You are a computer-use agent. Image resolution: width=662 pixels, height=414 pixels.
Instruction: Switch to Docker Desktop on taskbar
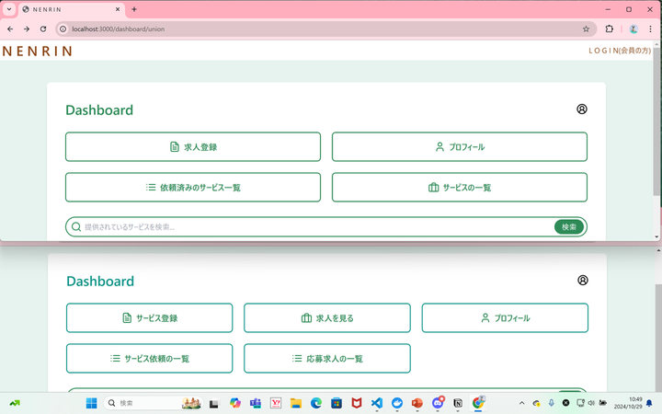[x=397, y=403]
